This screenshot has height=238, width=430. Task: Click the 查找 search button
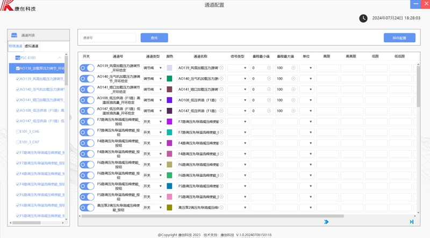pyautogui.click(x=154, y=38)
